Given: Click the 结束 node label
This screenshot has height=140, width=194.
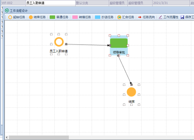Looking at the screenshot, I should tap(132, 101).
